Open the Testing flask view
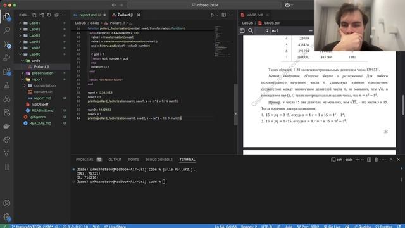The width and height of the screenshot is (405, 228). tap(7, 85)
